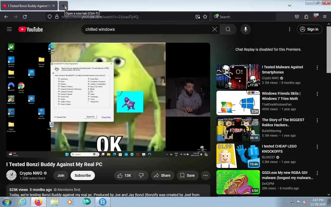View site security padlock info
The height and width of the screenshot is (207, 331).
point(57,17)
